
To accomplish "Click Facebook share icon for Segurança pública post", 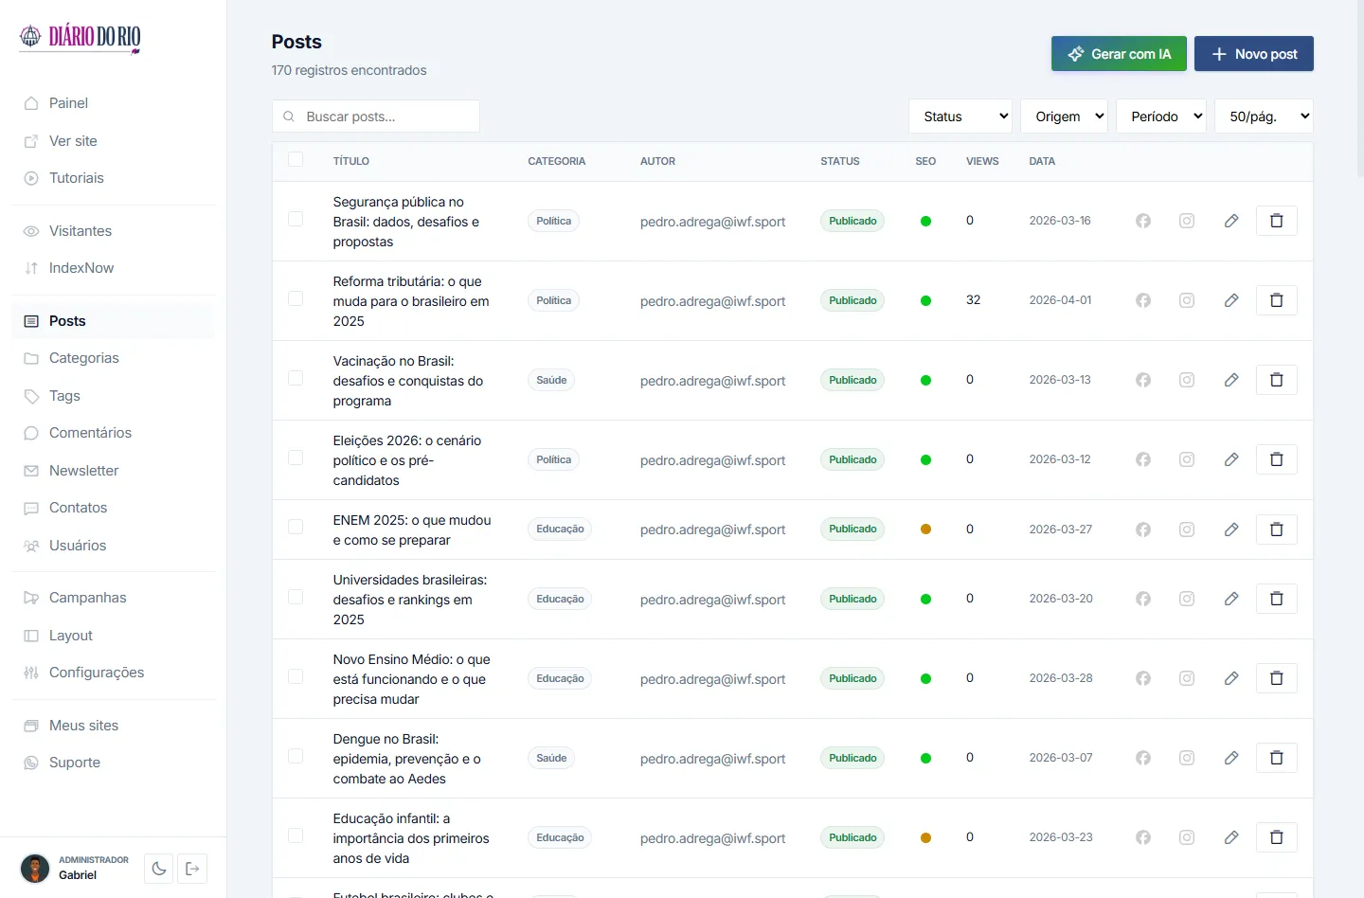I will tap(1143, 221).
